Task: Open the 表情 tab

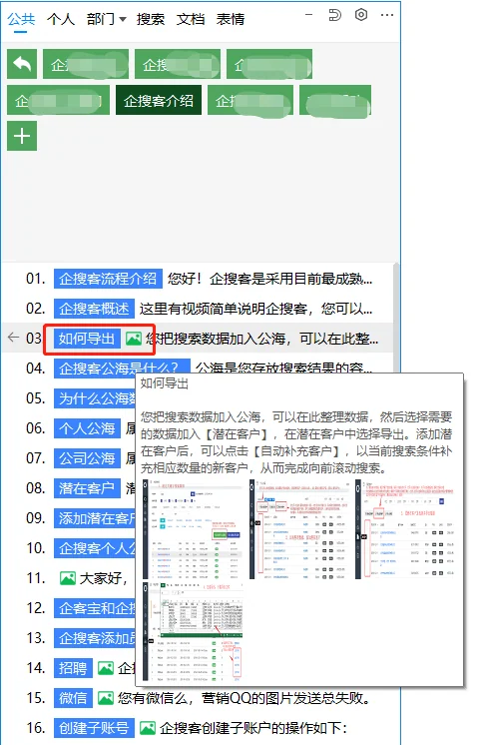Action: coord(231,20)
